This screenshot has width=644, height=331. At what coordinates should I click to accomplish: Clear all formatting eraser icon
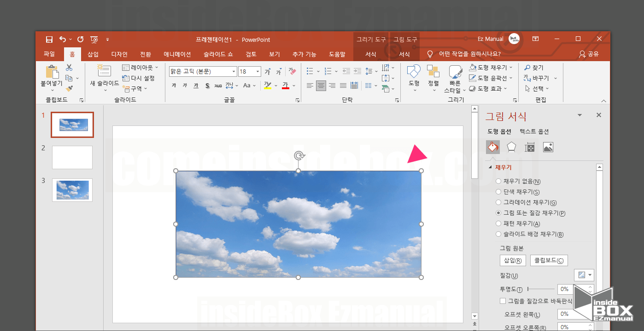(x=292, y=71)
